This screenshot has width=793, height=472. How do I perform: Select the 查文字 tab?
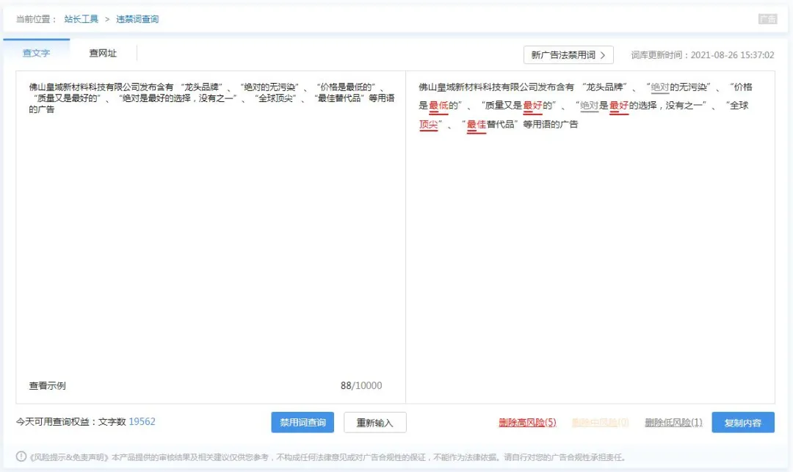[37, 53]
